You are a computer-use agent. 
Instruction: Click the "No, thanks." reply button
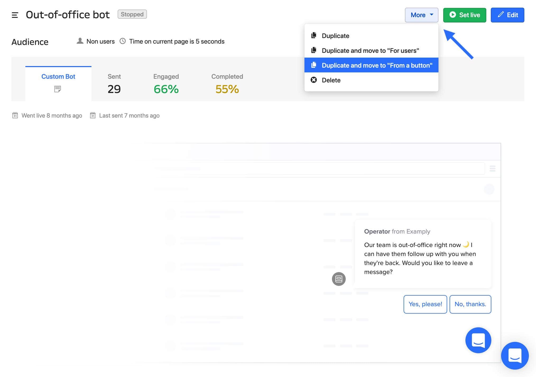[470, 304]
